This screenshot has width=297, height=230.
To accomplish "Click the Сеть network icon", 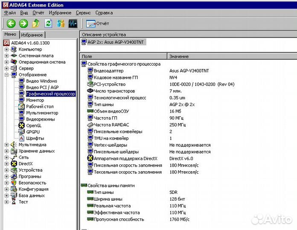I will (x=14, y=158).
